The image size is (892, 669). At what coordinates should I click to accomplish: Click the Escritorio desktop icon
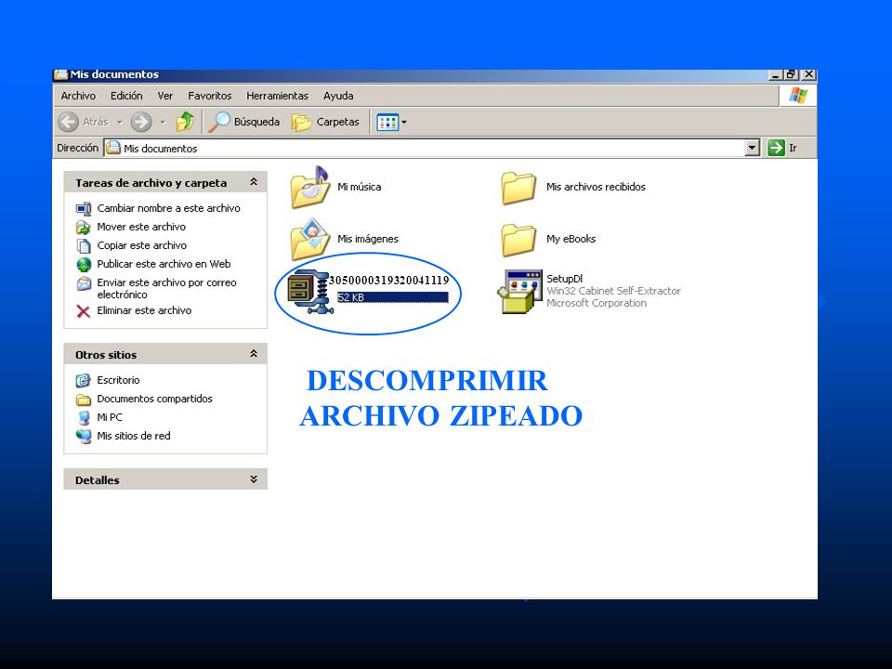pos(84,380)
